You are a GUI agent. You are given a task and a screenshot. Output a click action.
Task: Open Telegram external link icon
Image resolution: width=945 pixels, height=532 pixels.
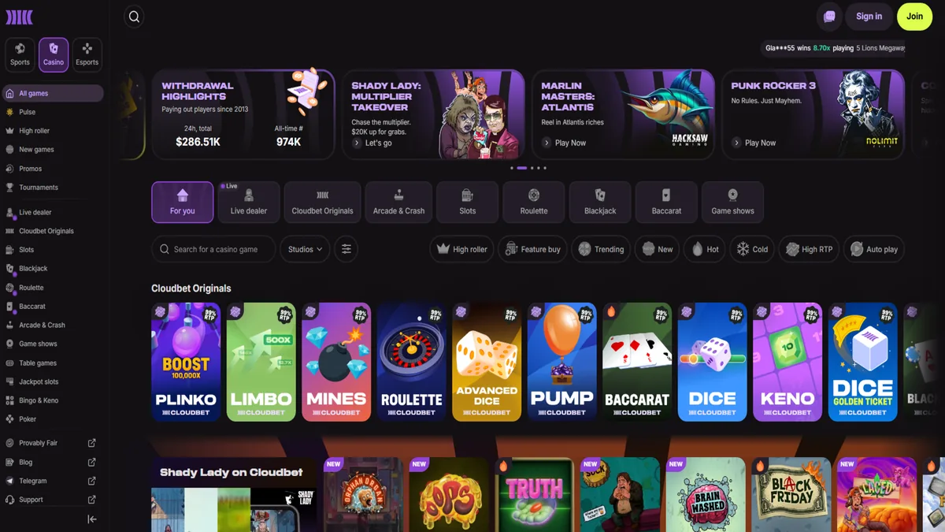tap(91, 481)
